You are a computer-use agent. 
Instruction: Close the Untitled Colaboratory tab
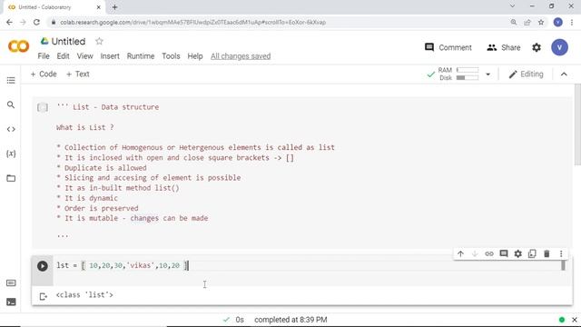click(x=99, y=7)
